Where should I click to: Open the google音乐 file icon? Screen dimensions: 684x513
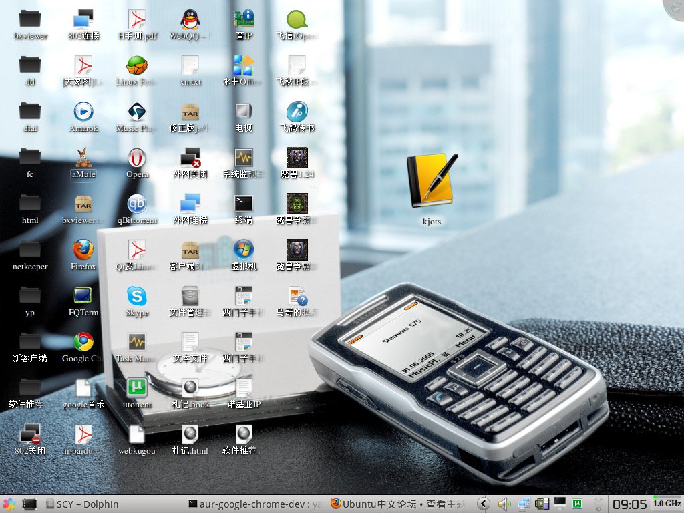click(x=83, y=388)
